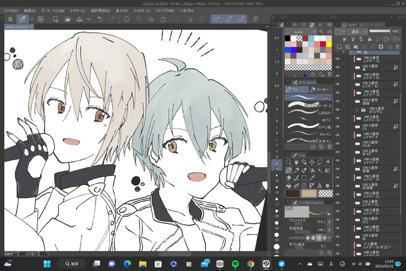
Task: Select the かすれ文字ペン sub tool
Action: [308, 141]
